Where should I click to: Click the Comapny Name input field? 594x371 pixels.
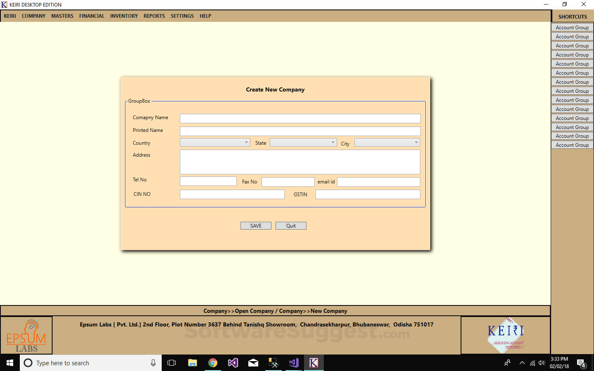[x=300, y=118]
